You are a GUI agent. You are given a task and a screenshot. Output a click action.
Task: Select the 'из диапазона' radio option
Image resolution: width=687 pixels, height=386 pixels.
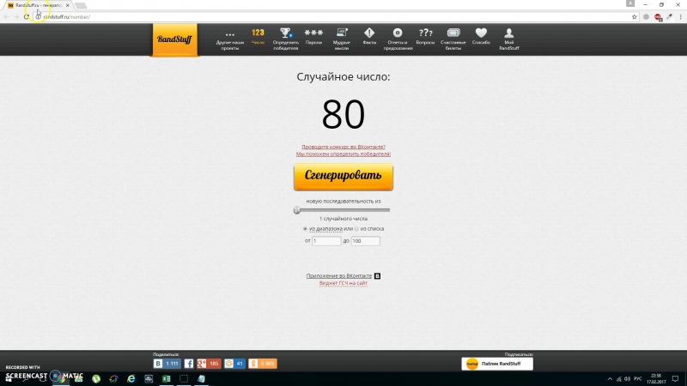[305, 229]
